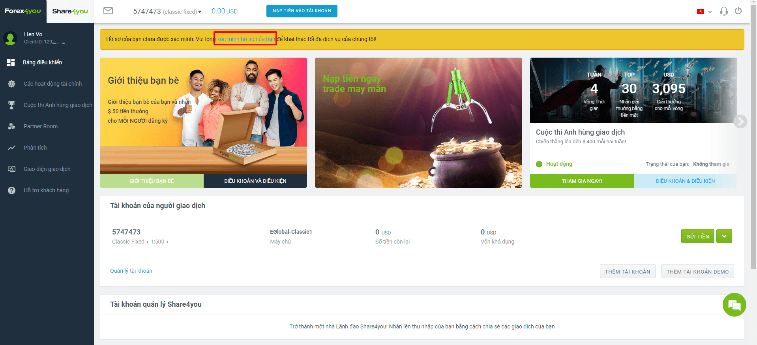Viewport: 757px width, 345px height.
Task: Click NẠP TIỀN VÀO TÀI KHOẢN button
Action: (302, 11)
